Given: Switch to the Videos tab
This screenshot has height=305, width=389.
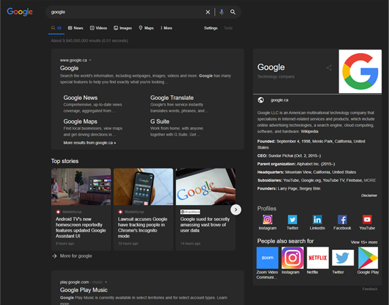Looking at the screenshot, I should [99, 28].
